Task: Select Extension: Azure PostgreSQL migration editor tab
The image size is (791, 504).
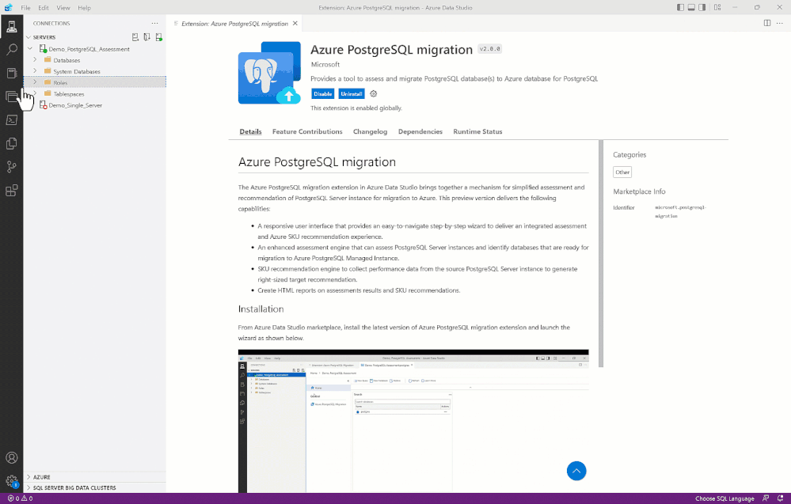Action: tap(234, 23)
